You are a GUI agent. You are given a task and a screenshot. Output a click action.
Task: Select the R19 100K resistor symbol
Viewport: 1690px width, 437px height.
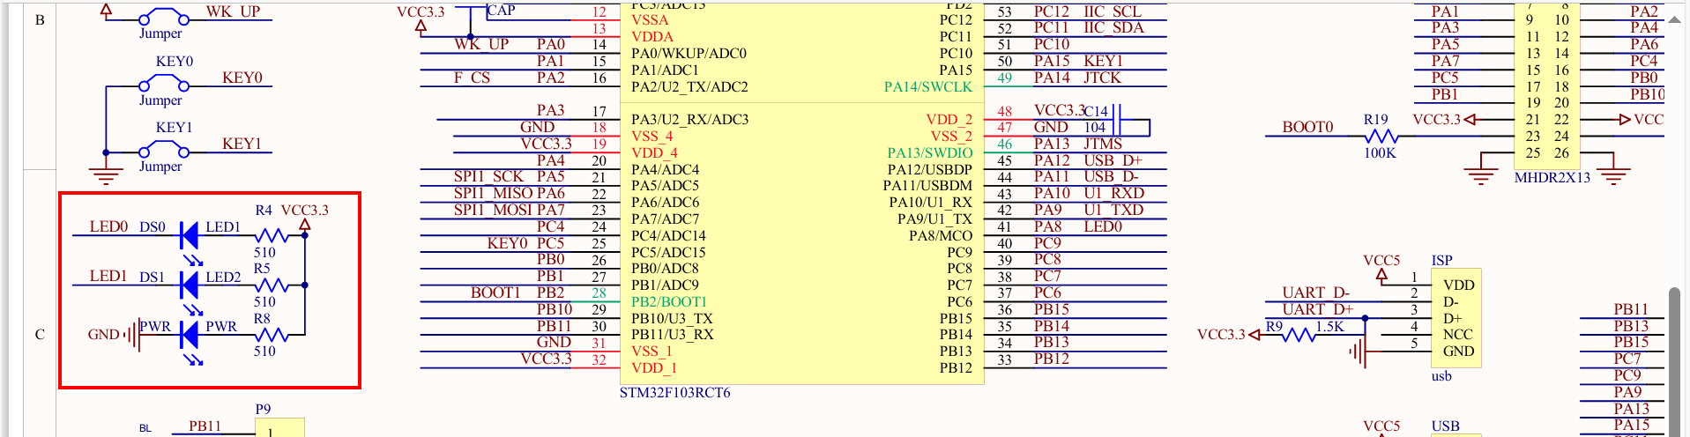pos(1381,137)
